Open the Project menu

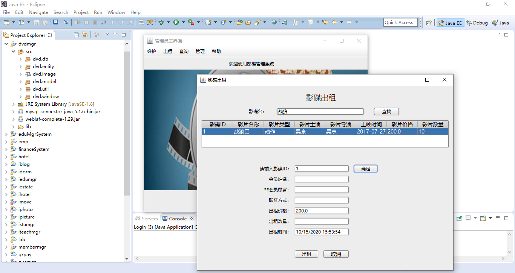[81, 12]
